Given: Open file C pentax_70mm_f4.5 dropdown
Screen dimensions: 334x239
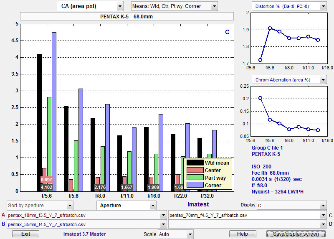Looking at the screenshot, I should (247, 215).
